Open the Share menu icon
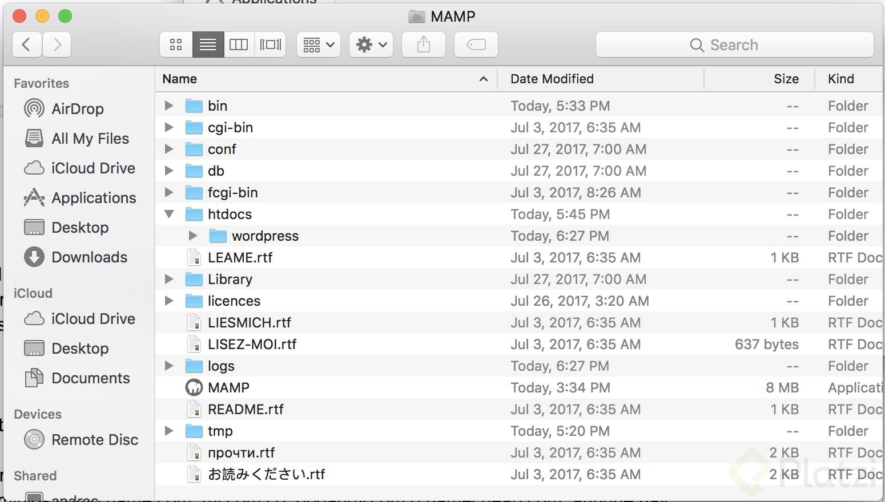This screenshot has width=885, height=502. point(423,44)
